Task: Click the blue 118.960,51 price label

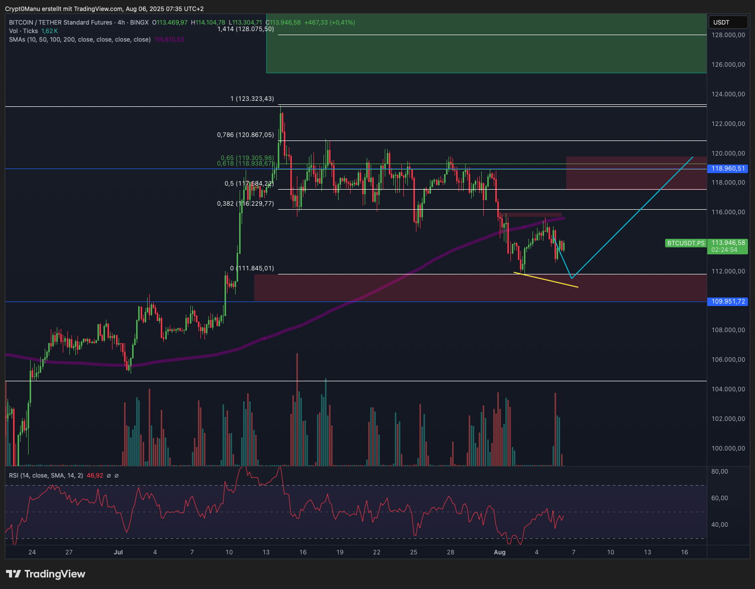Action: [x=728, y=169]
